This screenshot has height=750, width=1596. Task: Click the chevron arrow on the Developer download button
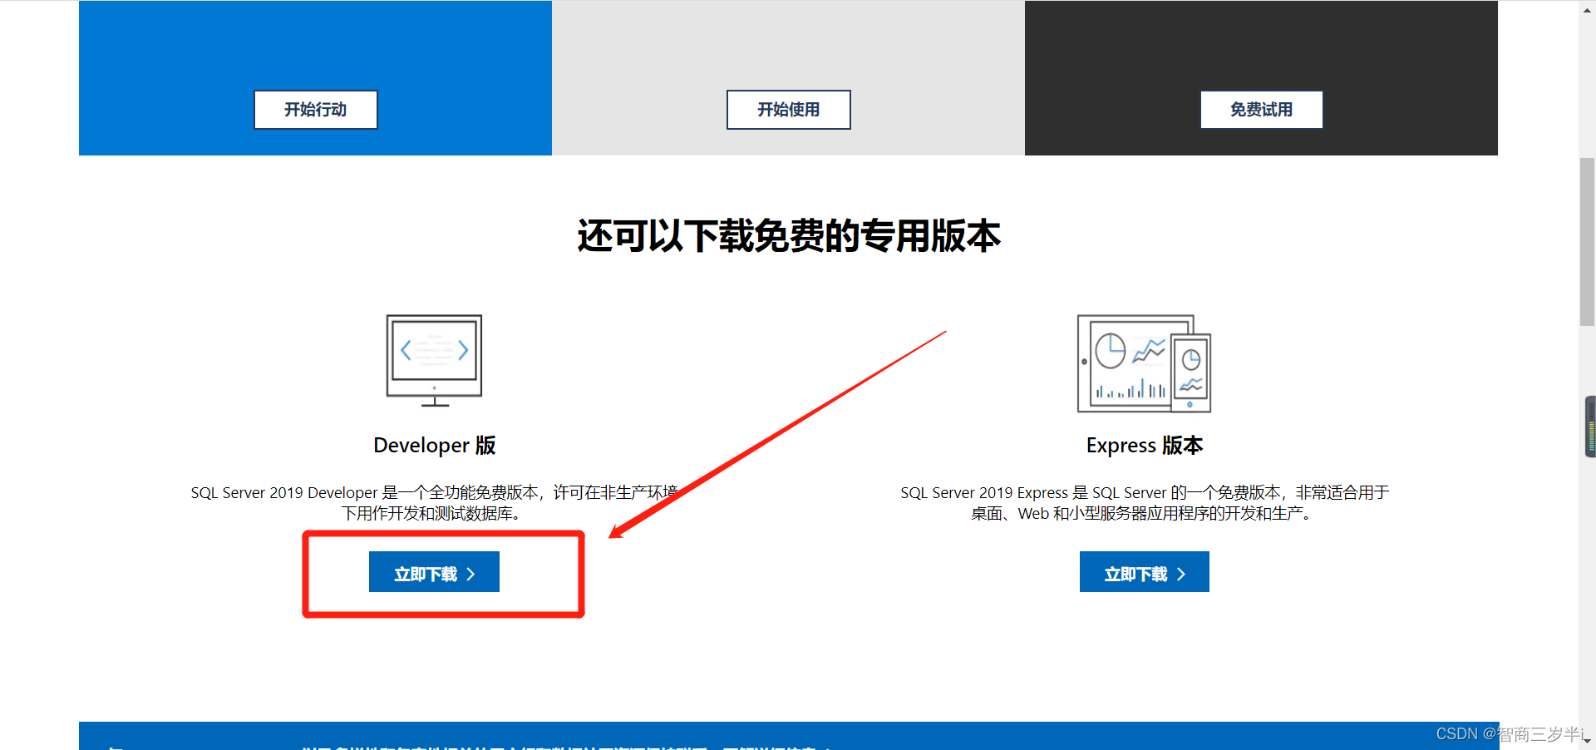coord(471,574)
